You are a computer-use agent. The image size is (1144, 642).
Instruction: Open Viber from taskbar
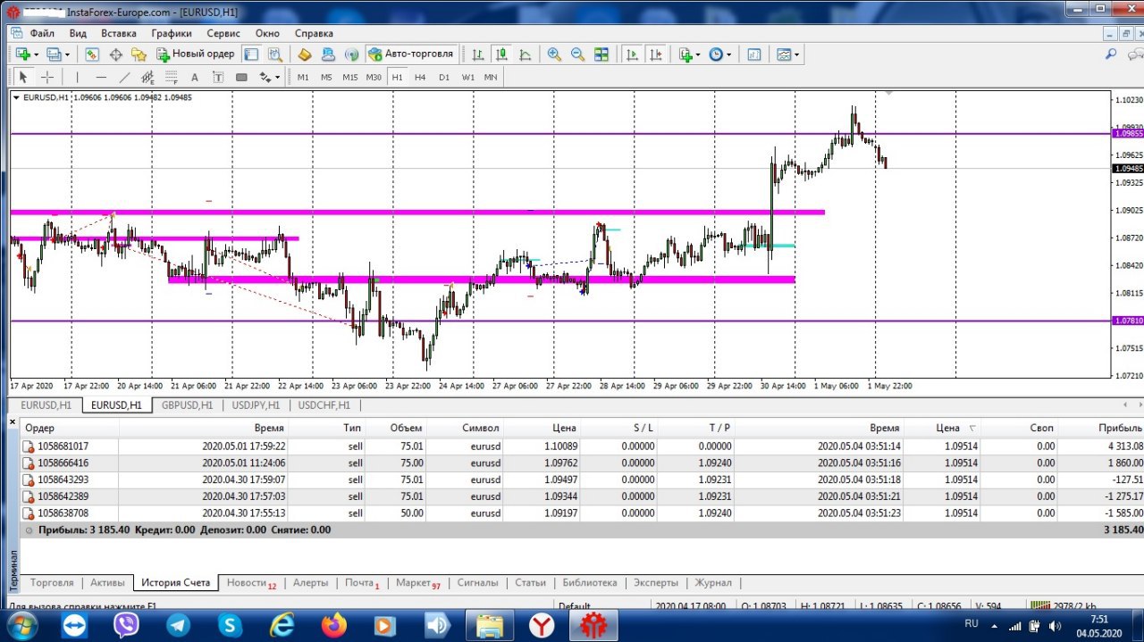pyautogui.click(x=126, y=625)
